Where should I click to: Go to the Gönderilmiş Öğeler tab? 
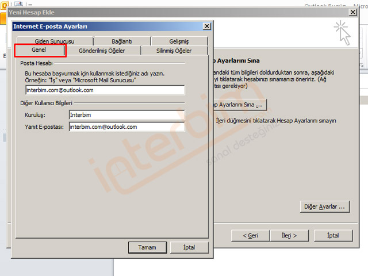click(x=101, y=51)
